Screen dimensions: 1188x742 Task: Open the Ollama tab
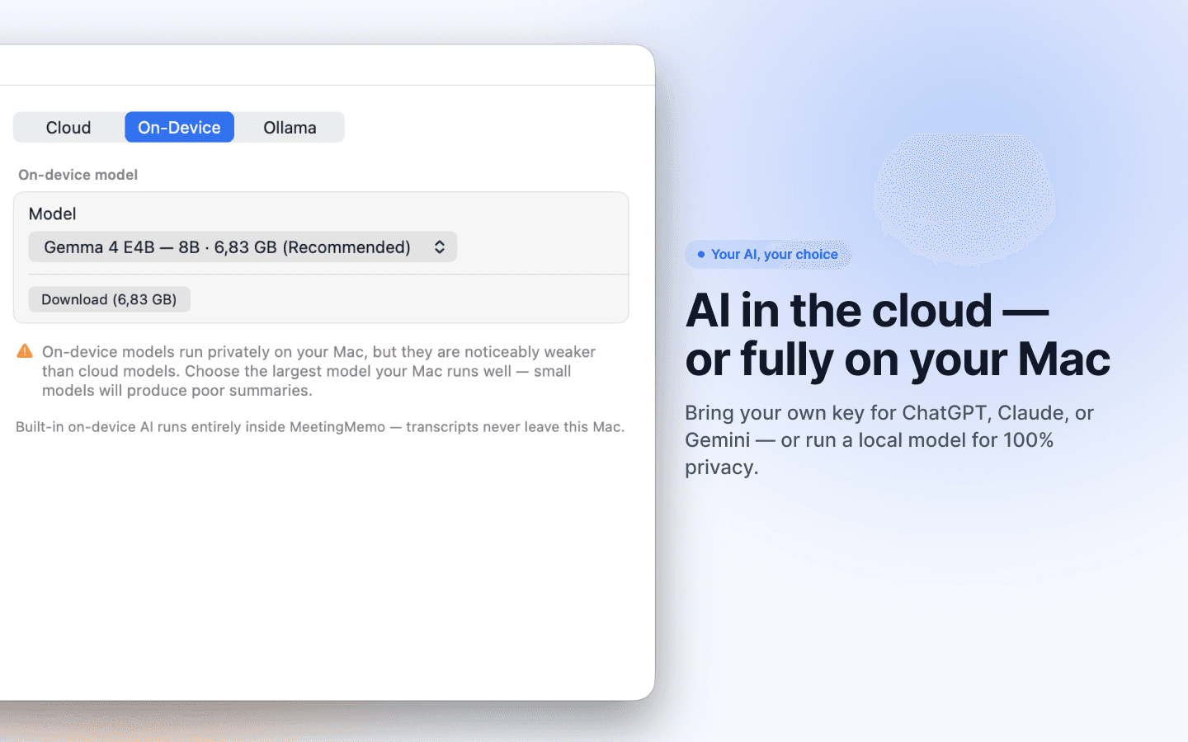290,127
